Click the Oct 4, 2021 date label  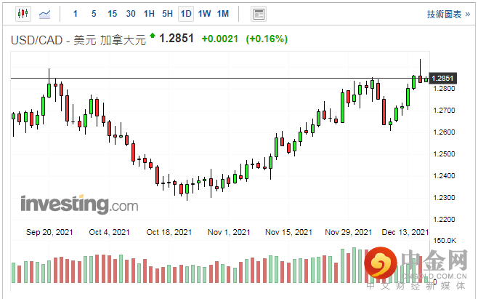pyautogui.click(x=109, y=232)
